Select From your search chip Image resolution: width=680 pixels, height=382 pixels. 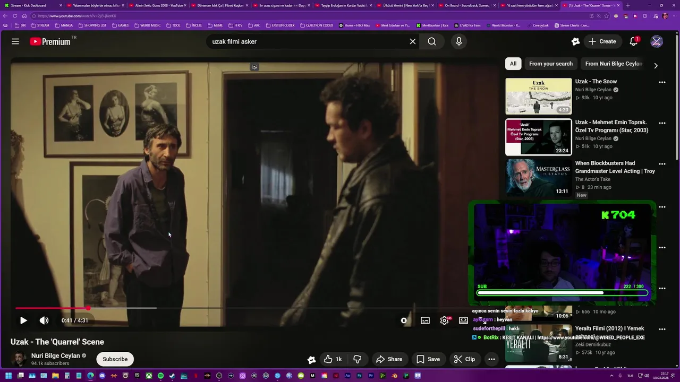tap(551, 64)
